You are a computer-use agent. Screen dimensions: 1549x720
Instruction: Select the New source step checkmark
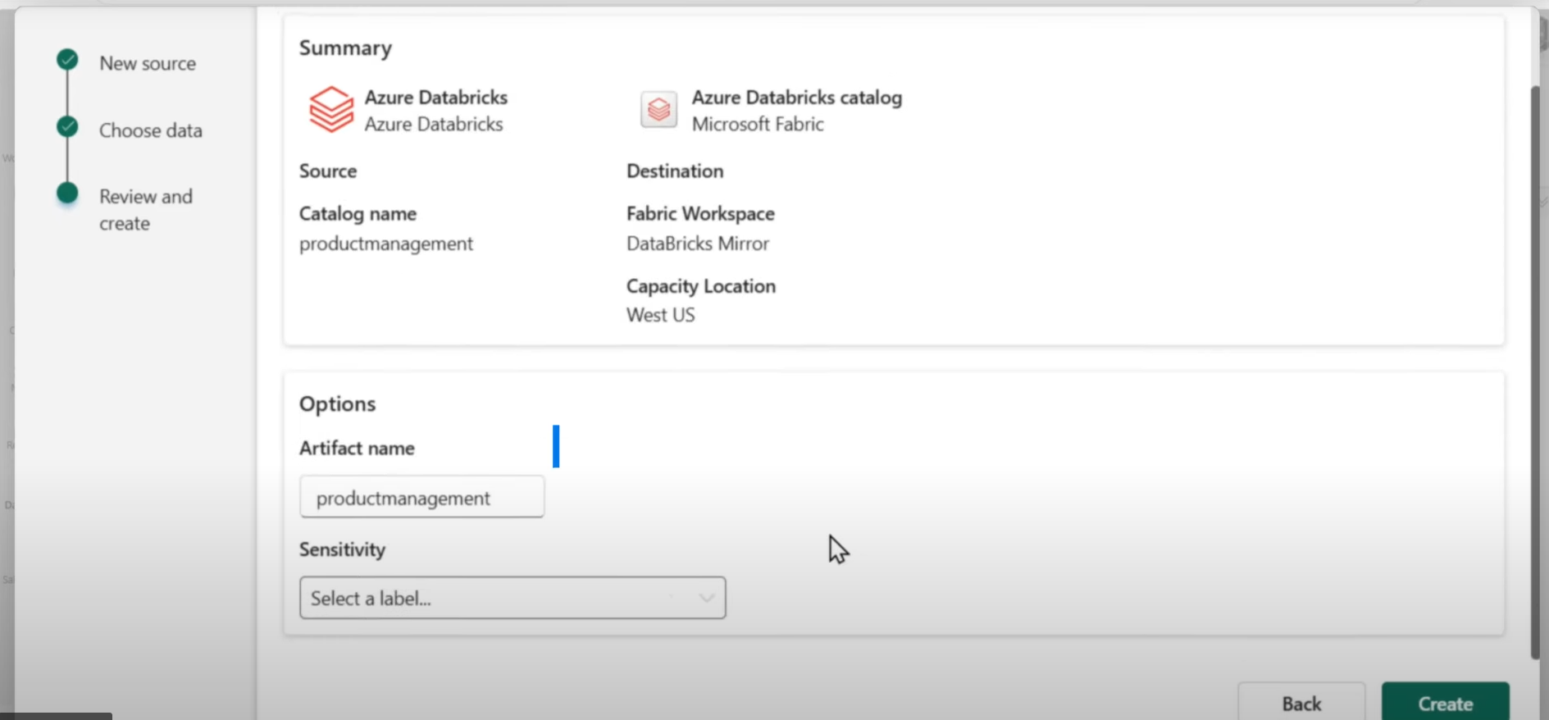pos(67,60)
